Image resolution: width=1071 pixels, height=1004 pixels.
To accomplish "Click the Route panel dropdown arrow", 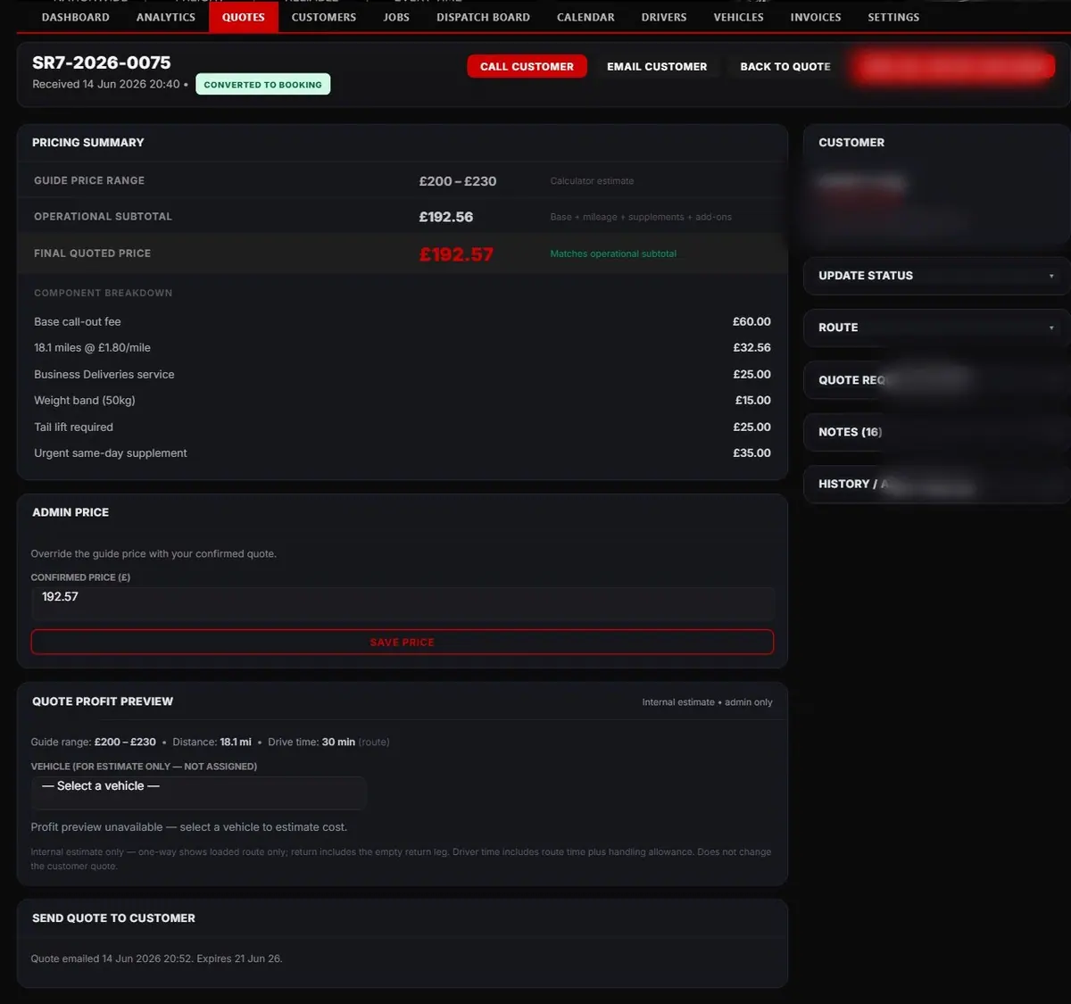I will [x=1051, y=328].
